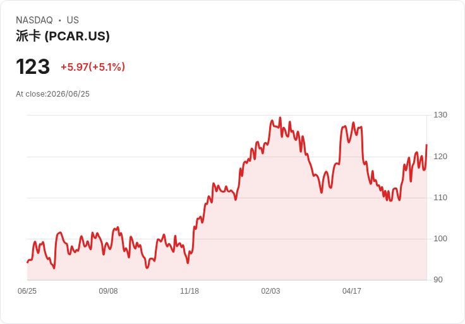Click the 110 y-axis price label
Screen dimensions: 465x324
[440, 198]
